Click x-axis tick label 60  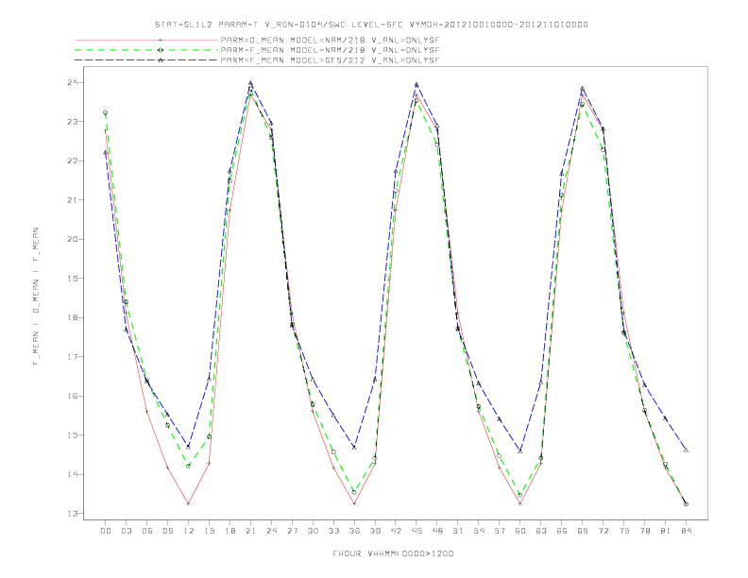coord(520,531)
